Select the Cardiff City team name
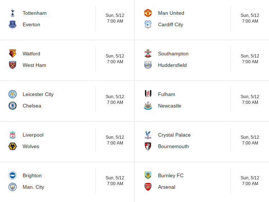 [171, 24]
